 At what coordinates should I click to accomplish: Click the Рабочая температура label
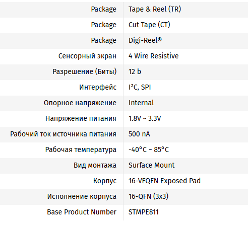coord(81,149)
